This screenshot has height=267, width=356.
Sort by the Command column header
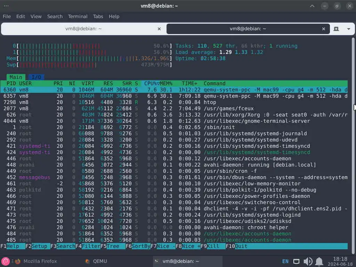click(x=214, y=83)
